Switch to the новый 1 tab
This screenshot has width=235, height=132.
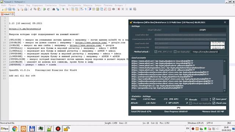pos(7,14)
